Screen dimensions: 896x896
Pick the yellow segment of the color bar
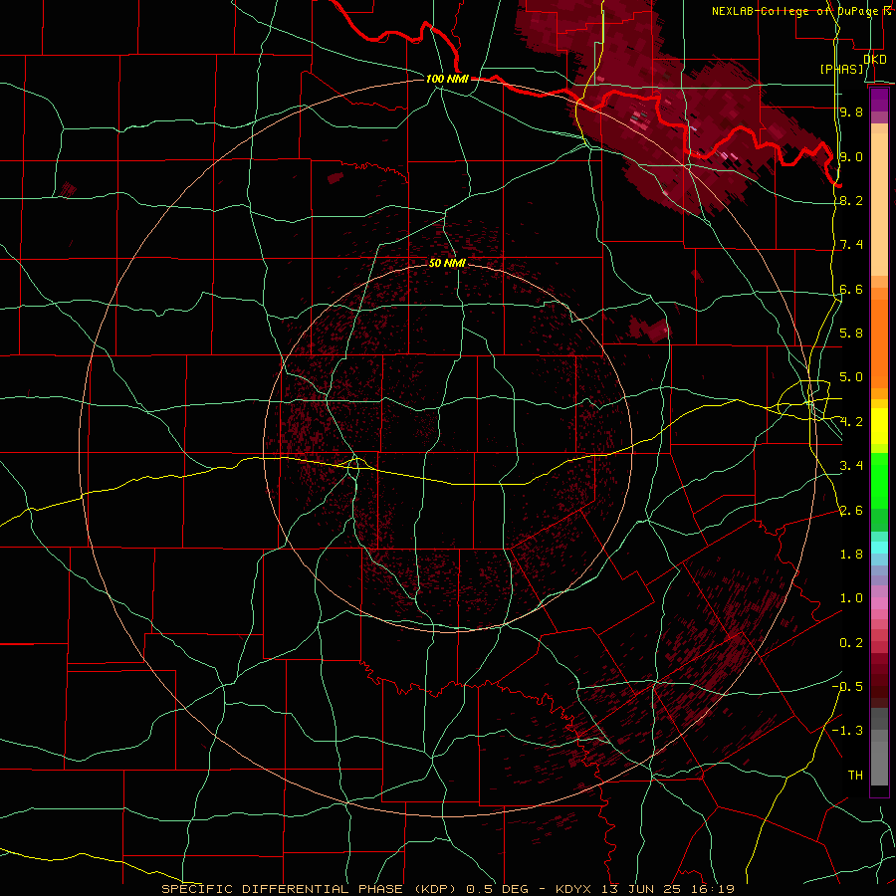click(x=879, y=426)
